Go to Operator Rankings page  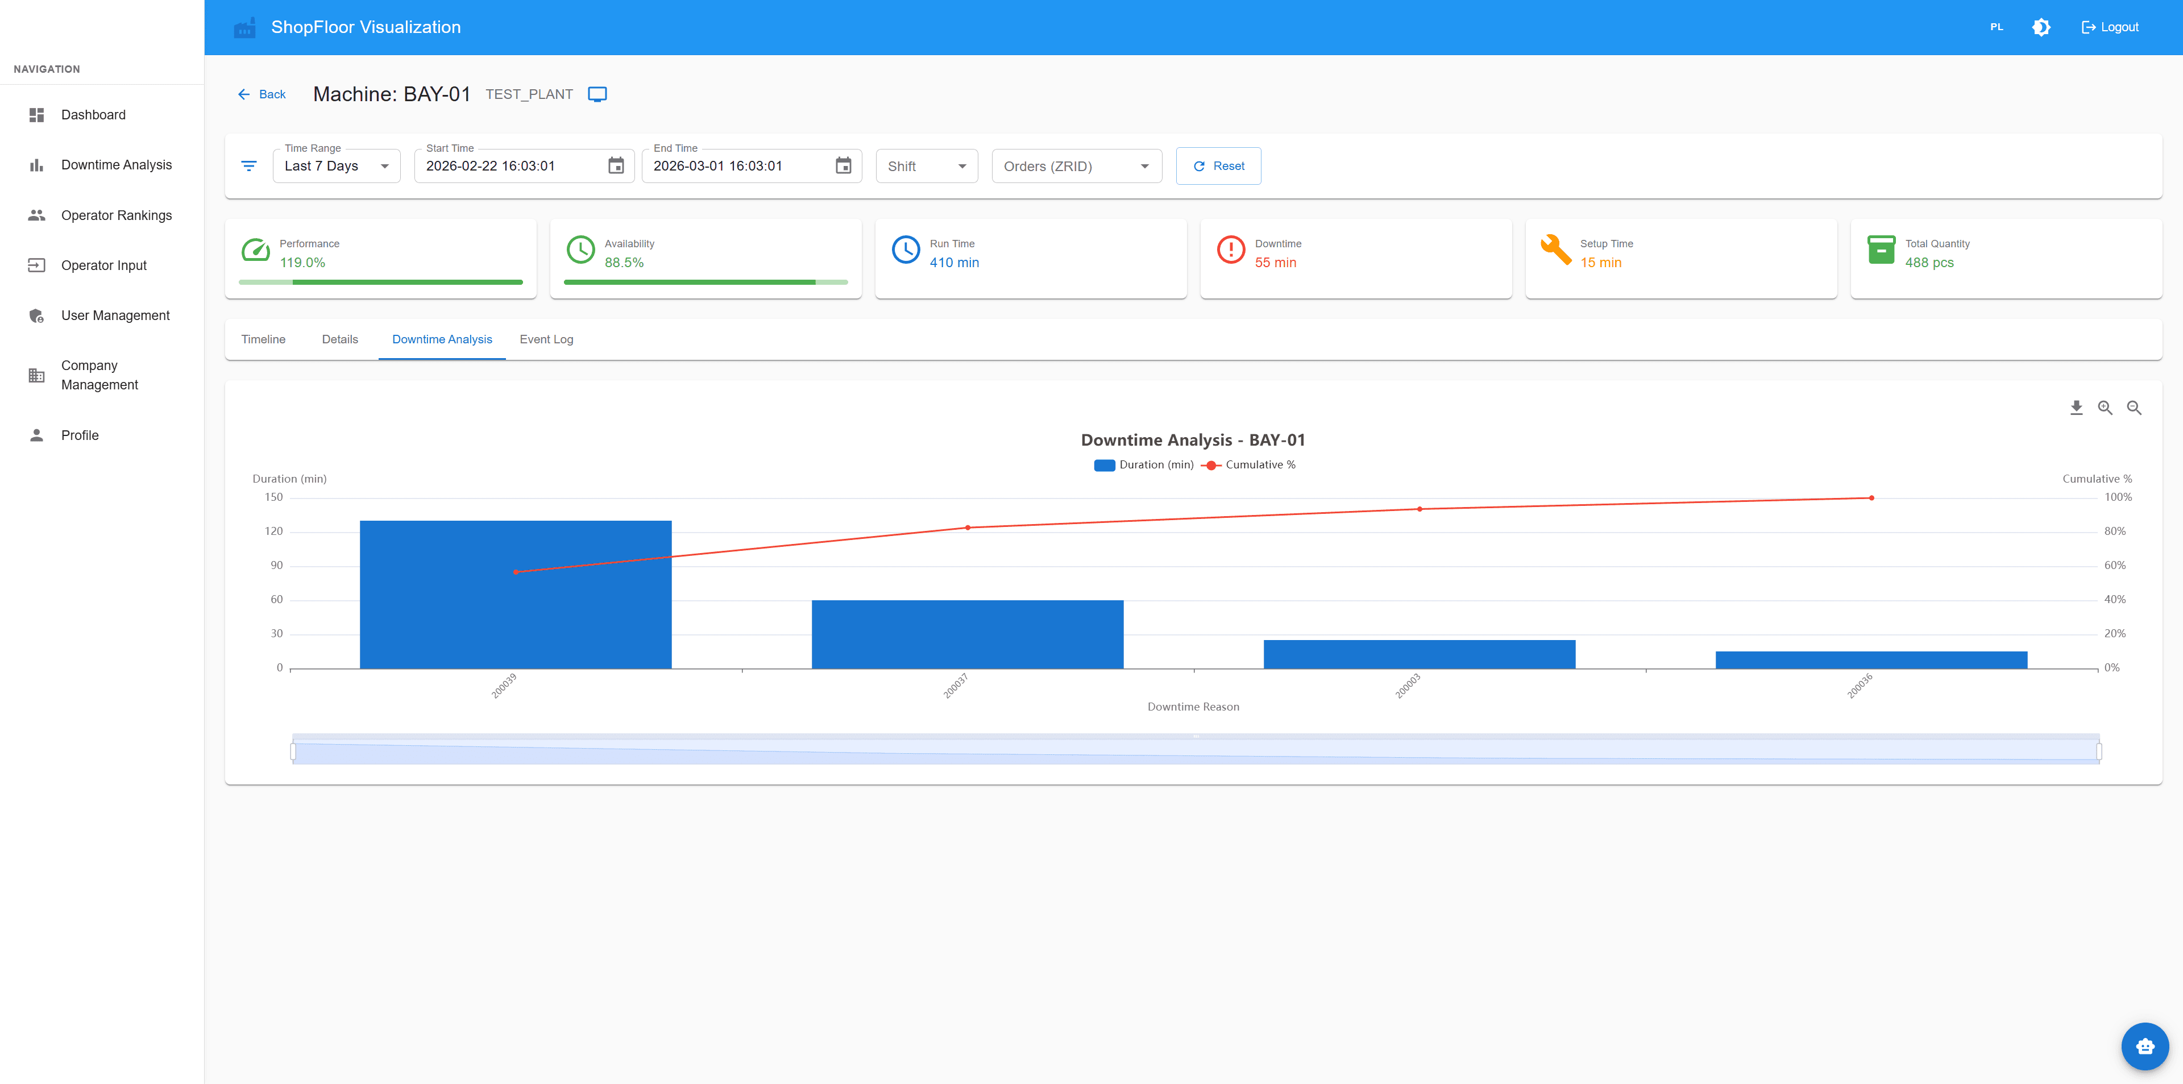pos(102,215)
